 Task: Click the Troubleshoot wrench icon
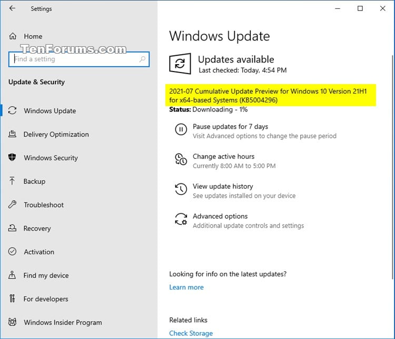[x=12, y=204]
